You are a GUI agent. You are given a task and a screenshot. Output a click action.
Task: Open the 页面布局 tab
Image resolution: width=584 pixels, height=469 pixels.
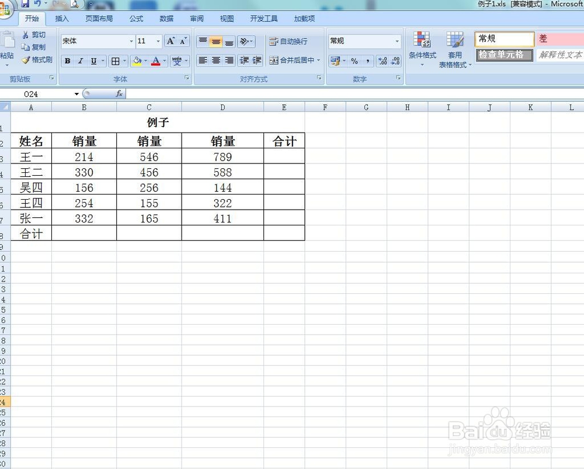(99, 19)
